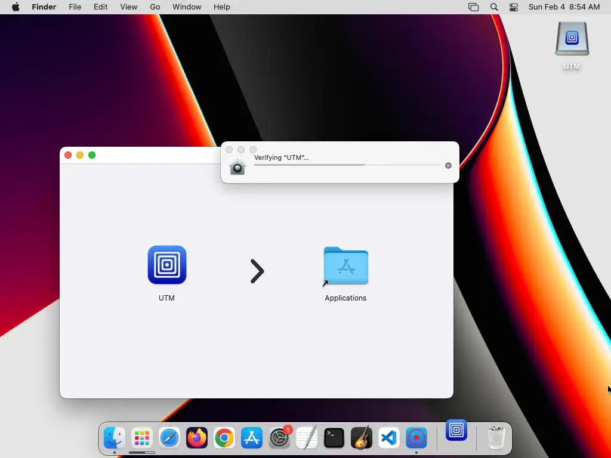Click the Verifying UTM progress bar
The height and width of the screenshot is (458, 611).
point(348,165)
